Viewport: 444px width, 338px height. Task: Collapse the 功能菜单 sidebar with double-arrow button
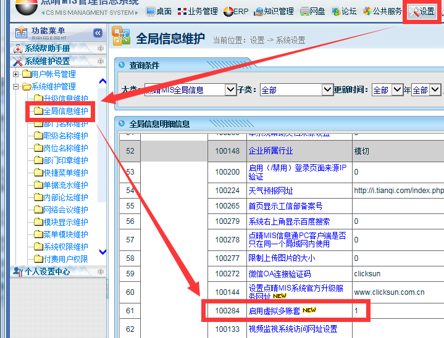point(98,33)
